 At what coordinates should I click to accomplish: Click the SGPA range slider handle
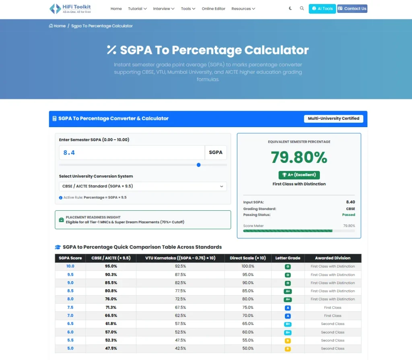click(x=199, y=165)
